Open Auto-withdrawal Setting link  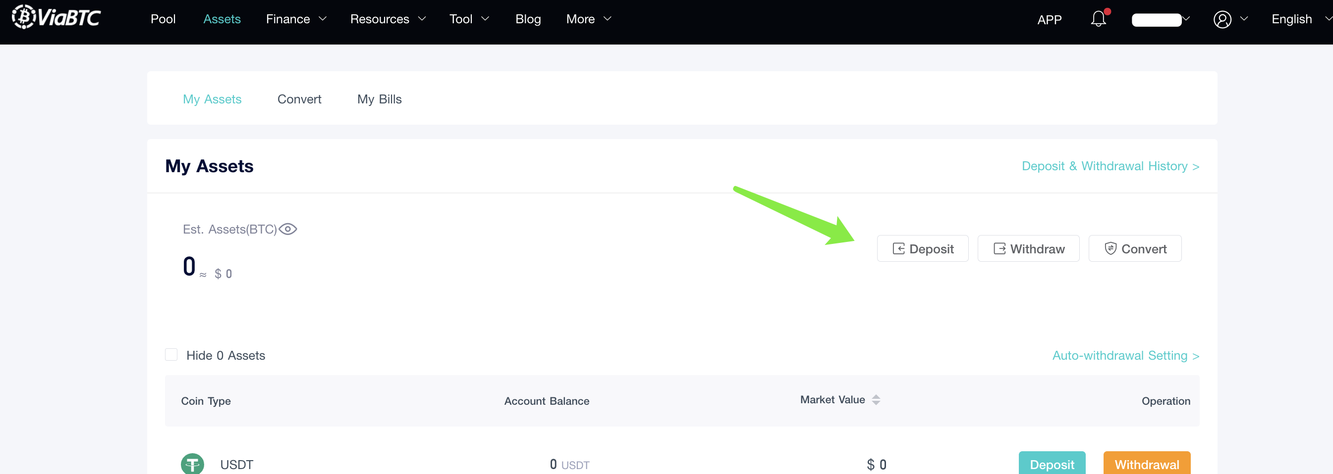(1125, 355)
